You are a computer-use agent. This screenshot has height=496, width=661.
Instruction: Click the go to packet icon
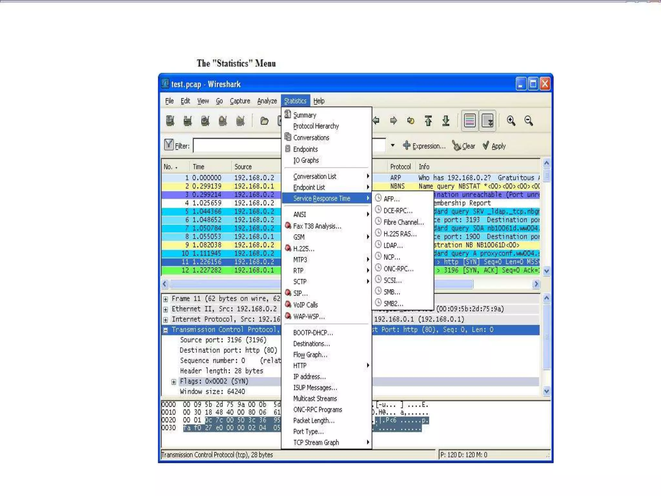pyautogui.click(x=411, y=121)
